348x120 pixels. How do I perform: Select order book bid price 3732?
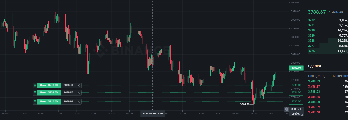(311, 20)
